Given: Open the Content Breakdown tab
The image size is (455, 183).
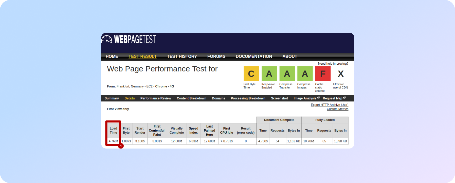Looking at the screenshot, I should 191,98.
